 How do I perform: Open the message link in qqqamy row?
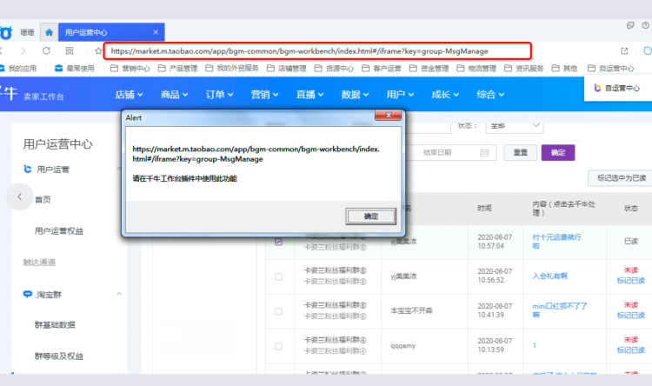pyautogui.click(x=535, y=345)
